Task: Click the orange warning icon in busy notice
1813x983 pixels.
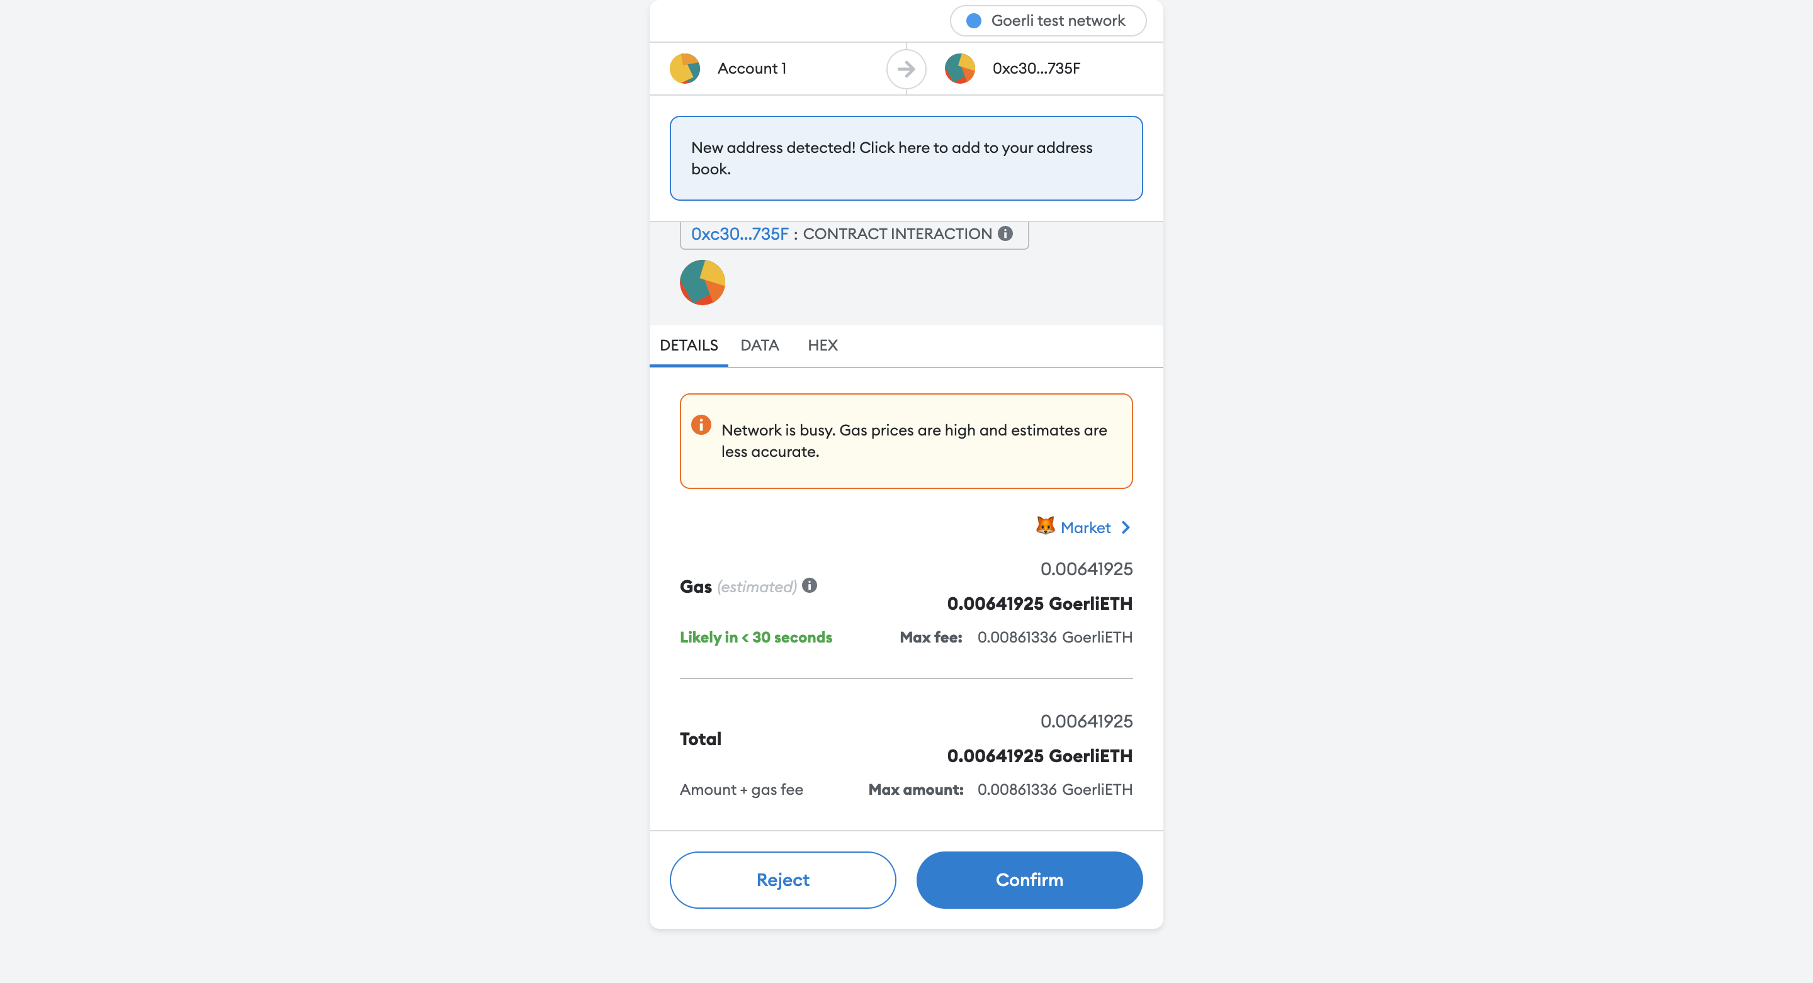Action: [x=700, y=425]
